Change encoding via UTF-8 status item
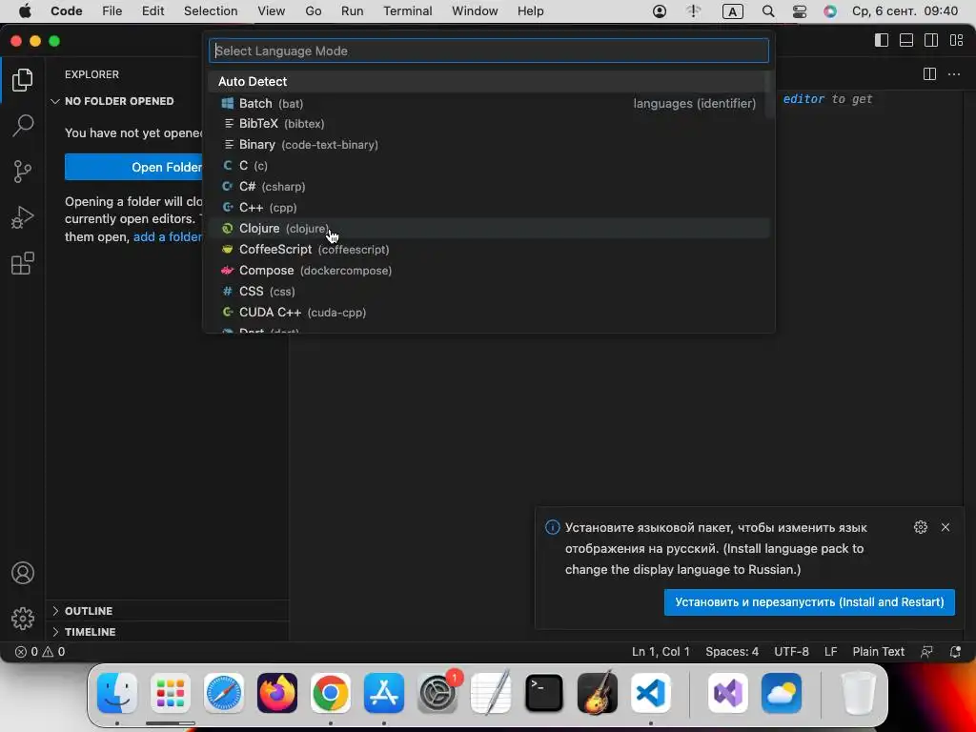976x732 pixels. 792,652
